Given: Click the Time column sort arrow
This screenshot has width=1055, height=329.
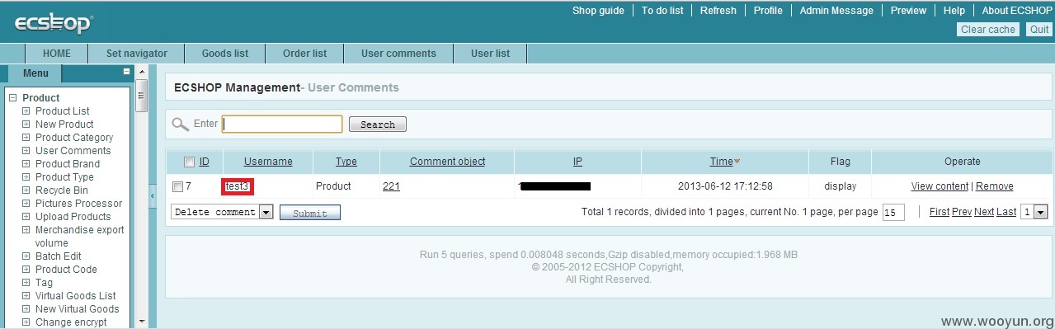Looking at the screenshot, I should point(737,162).
